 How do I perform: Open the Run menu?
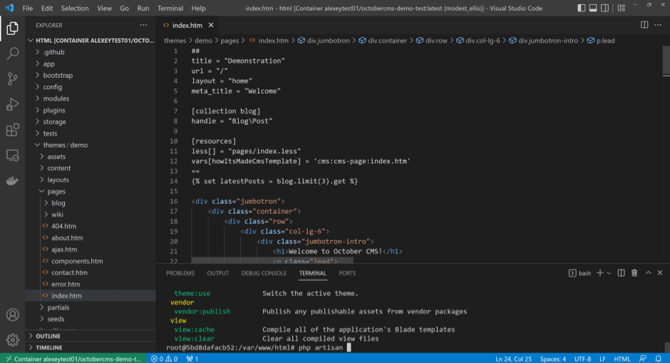(x=143, y=8)
